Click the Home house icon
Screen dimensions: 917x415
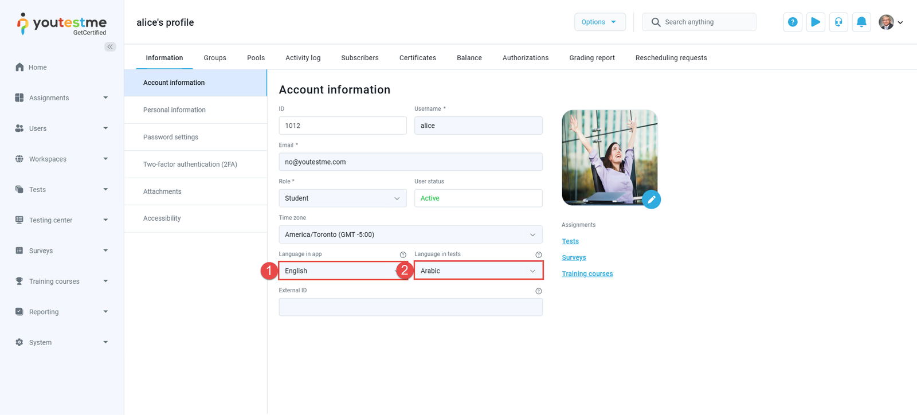[19, 67]
